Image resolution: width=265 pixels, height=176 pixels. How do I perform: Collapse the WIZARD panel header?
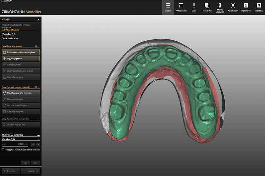click(x=39, y=19)
